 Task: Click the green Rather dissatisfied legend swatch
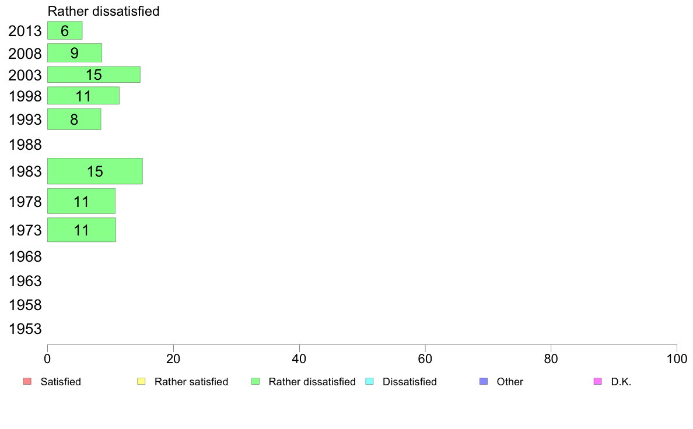pos(256,381)
